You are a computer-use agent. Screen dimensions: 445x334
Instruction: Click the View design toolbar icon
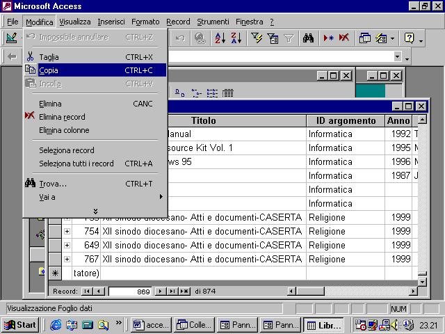click(x=11, y=38)
